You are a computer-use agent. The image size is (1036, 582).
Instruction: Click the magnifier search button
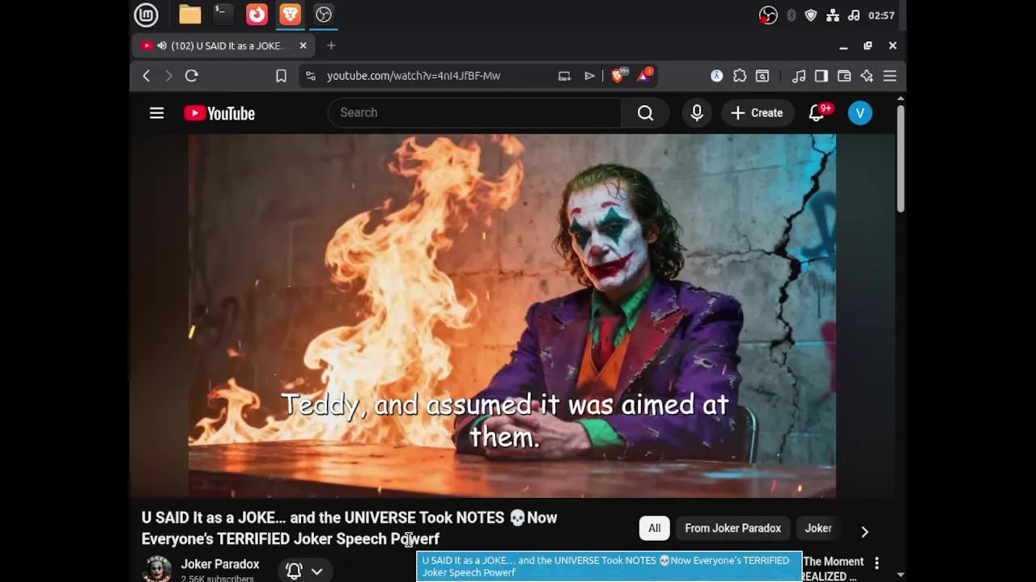(x=645, y=113)
